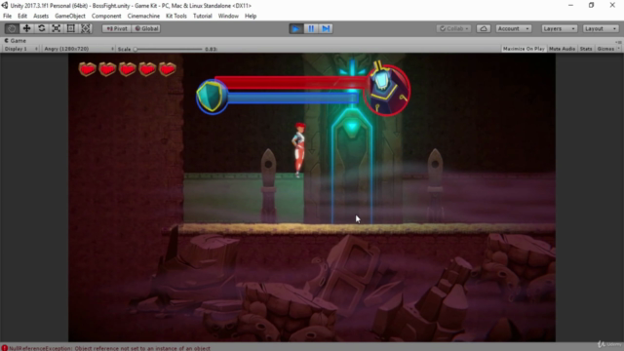Click the fifth heart health icon
Screen dimensions: 624x351
pyautogui.click(x=167, y=69)
